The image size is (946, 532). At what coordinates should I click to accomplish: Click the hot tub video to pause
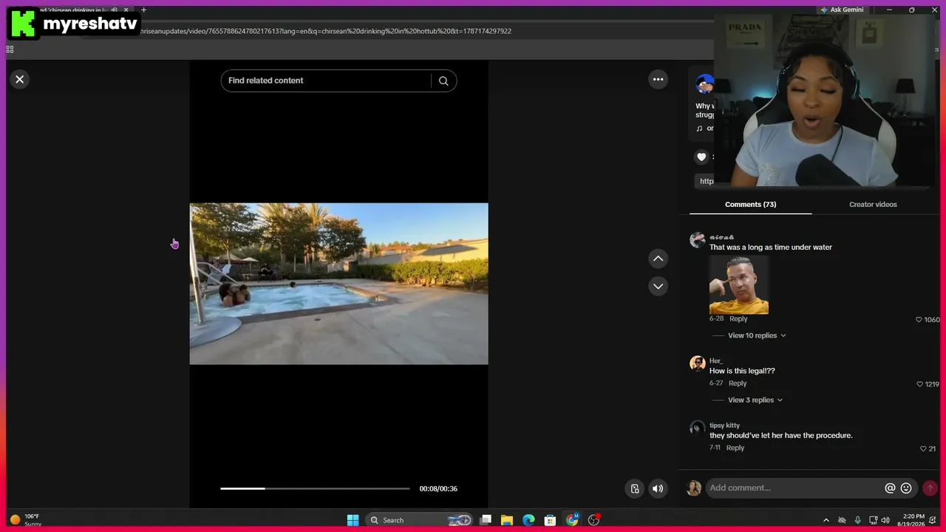[x=338, y=284]
